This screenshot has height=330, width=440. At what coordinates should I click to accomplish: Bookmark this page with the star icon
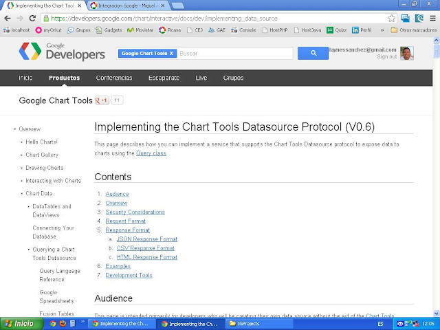click(x=391, y=19)
